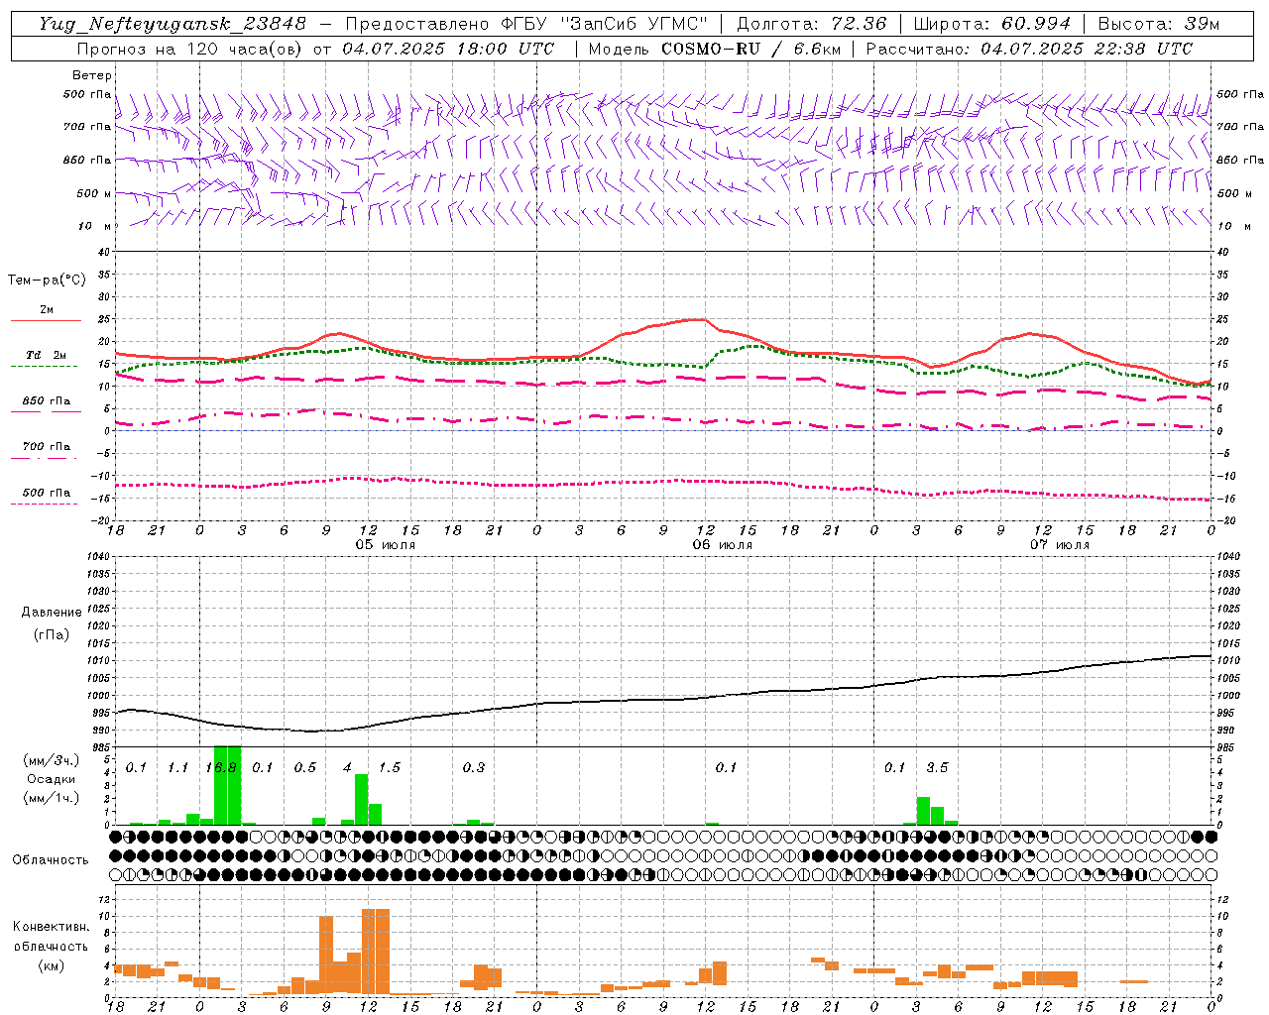
Task: Click the 1.1 precipitation value
Action: tap(178, 767)
